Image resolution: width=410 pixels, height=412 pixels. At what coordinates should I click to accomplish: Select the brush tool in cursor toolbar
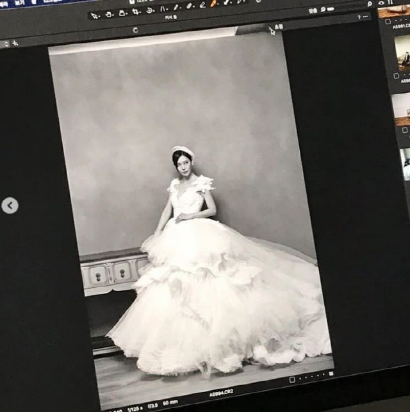coord(176,7)
